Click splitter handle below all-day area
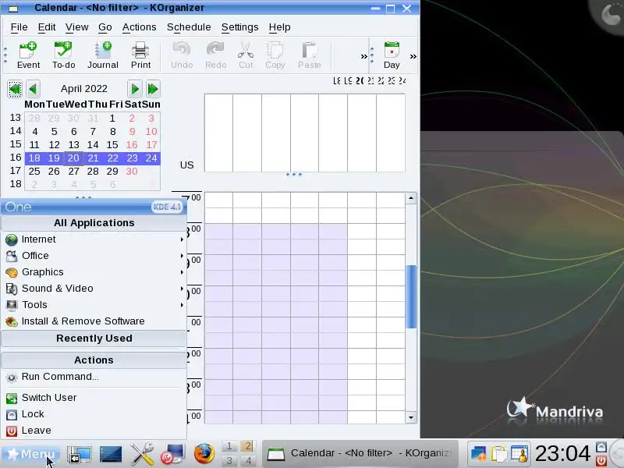 click(x=294, y=174)
